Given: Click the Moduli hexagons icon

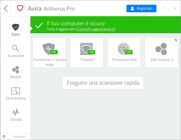Looking at the screenshot, I should click(x=15, y=69).
